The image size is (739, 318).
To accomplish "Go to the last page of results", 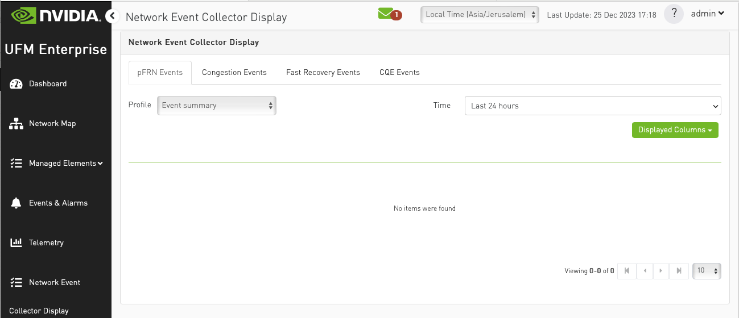I will tap(679, 271).
